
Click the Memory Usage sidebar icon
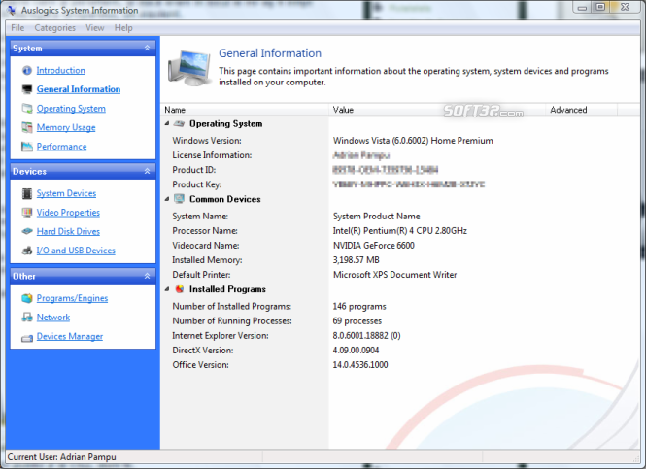click(27, 127)
